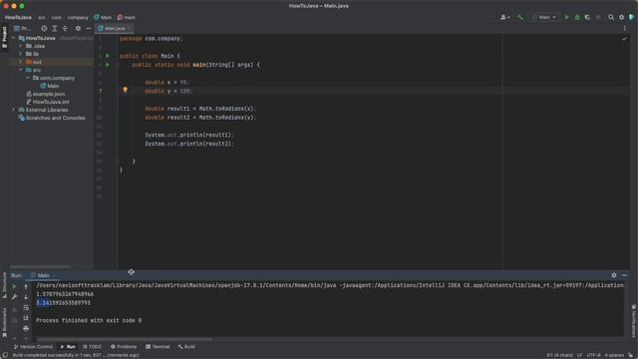Click company in the breadcrumb bar

click(x=78, y=18)
